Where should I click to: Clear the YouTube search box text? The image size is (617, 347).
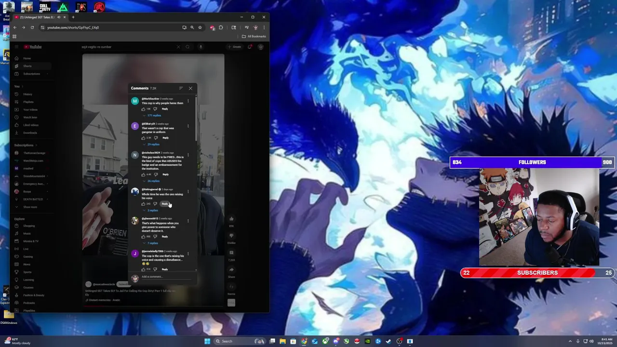coord(178,47)
